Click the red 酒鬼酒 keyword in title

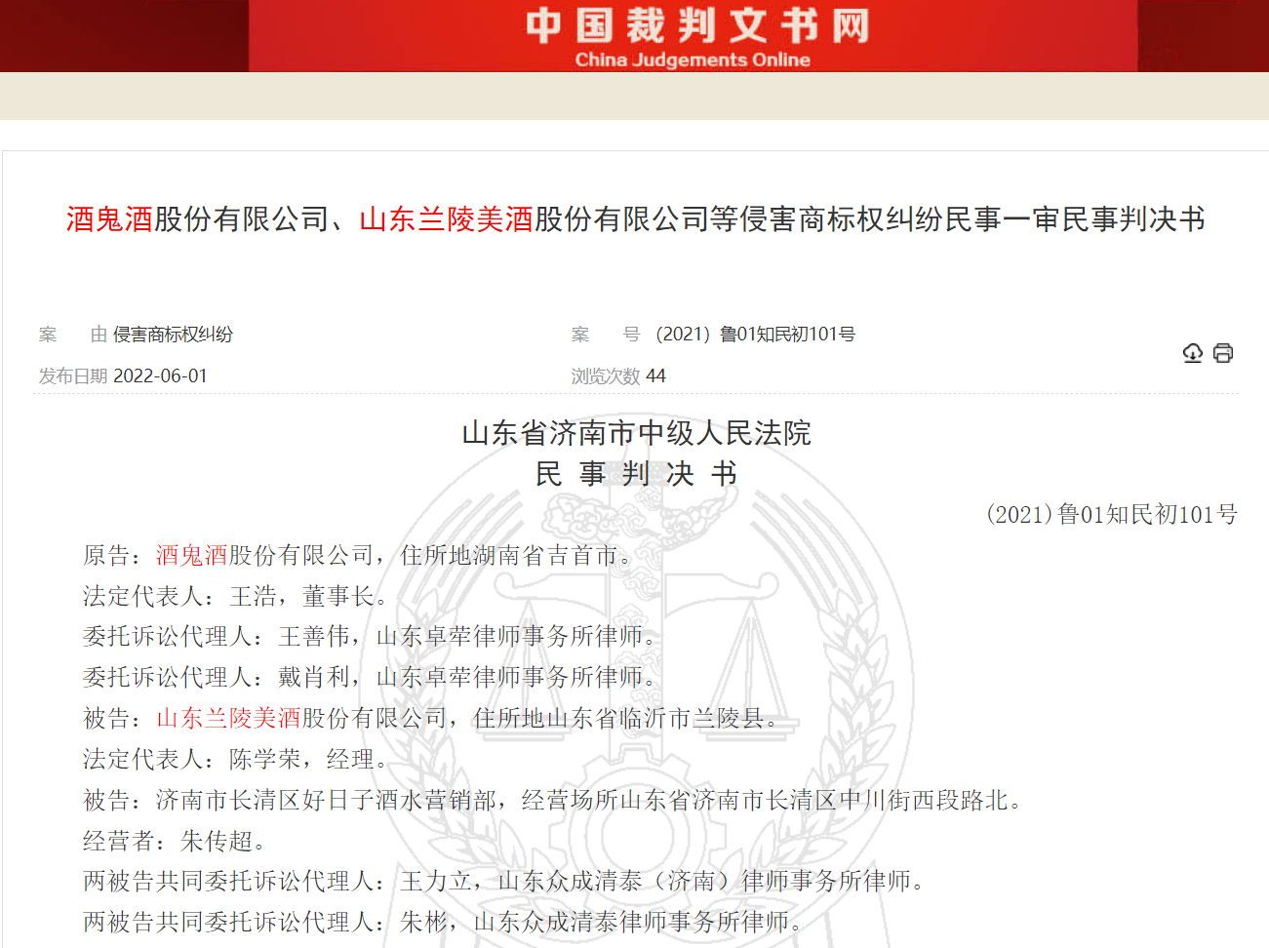click(x=109, y=219)
